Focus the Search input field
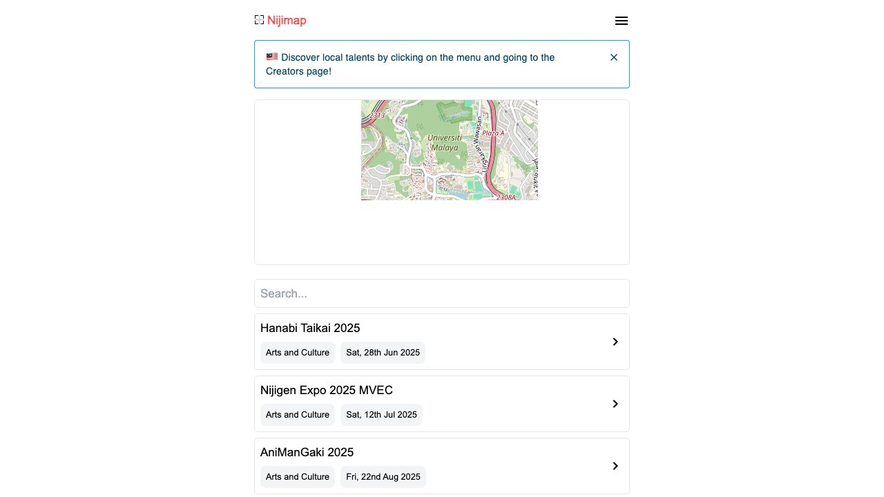This screenshot has width=884, height=497. coord(441,293)
